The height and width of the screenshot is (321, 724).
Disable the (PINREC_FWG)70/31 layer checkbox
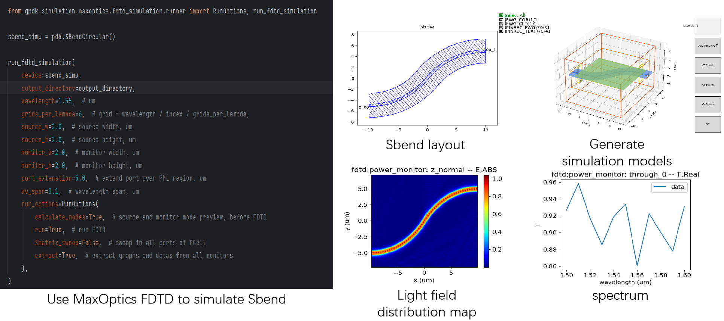click(501, 28)
